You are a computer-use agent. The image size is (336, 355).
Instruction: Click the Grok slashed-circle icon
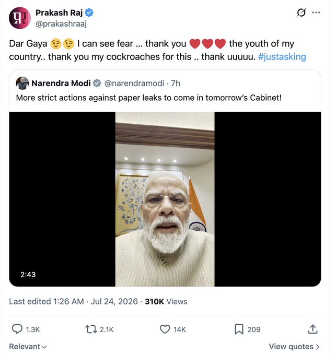(301, 13)
